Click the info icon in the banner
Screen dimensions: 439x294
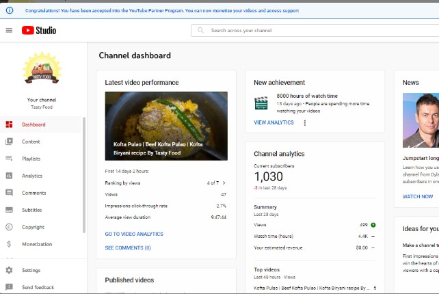click(x=10, y=11)
